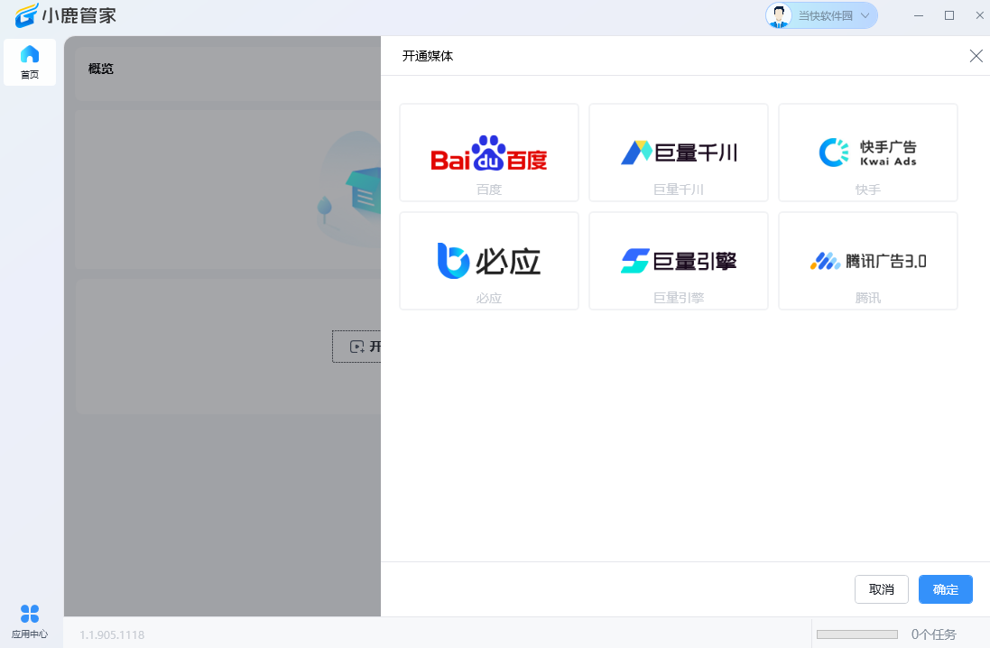Click the 概览 overview heading
The image size is (990, 648).
click(101, 69)
